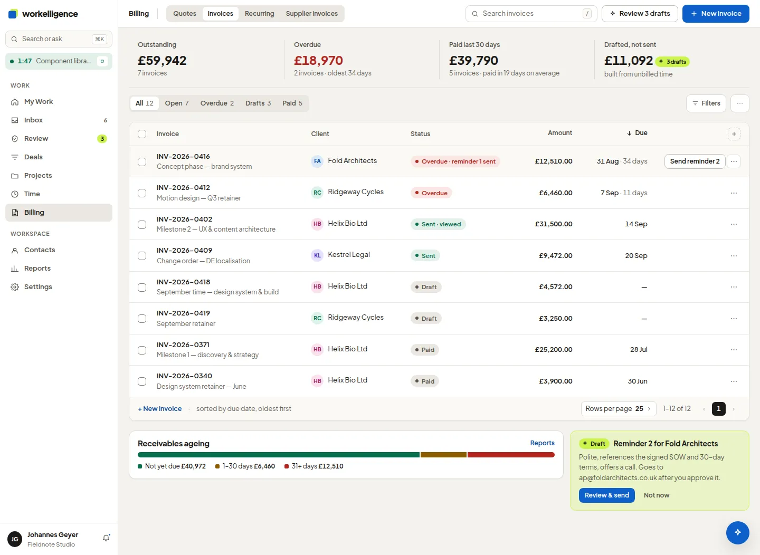Go to next page arrow
This screenshot has height=555, width=760.
734,409
